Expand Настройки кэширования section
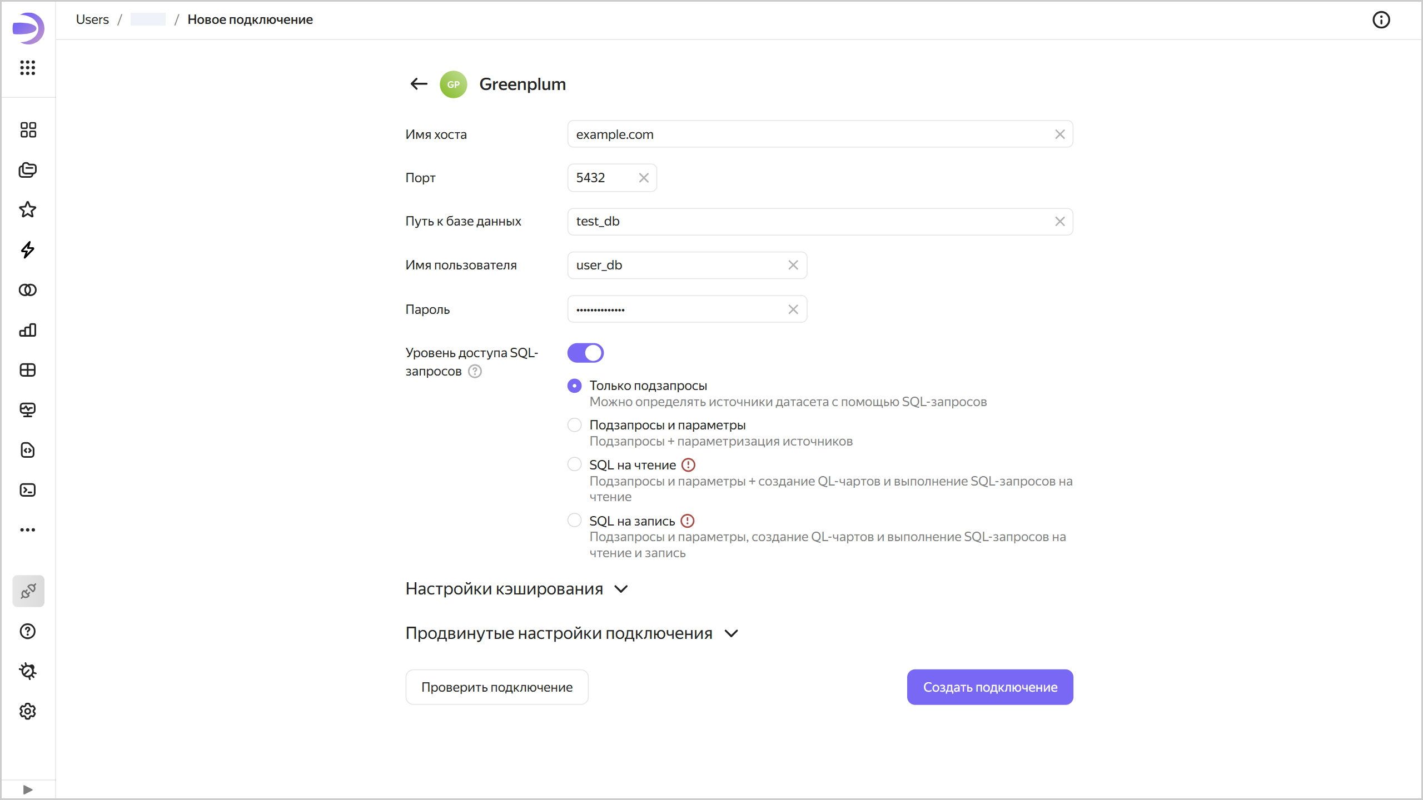Screen dimensions: 1423x800 click(517, 589)
